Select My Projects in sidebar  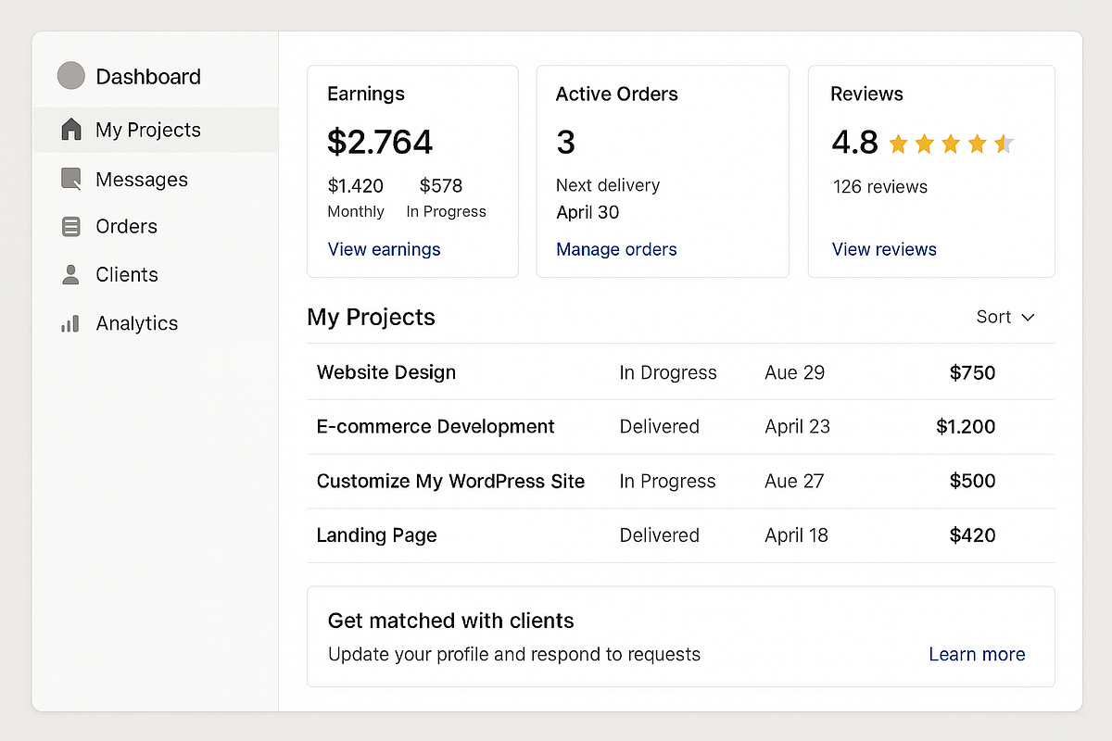click(x=155, y=130)
